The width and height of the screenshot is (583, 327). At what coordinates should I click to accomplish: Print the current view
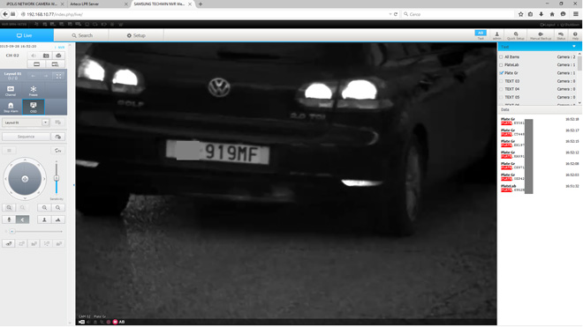point(58,56)
